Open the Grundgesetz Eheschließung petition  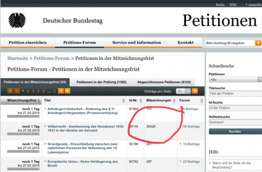(x=83, y=148)
